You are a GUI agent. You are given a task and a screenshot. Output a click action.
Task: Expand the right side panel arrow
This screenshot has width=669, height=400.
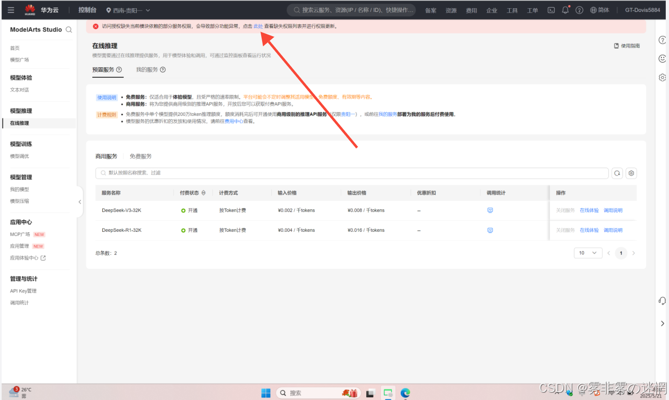point(662,324)
